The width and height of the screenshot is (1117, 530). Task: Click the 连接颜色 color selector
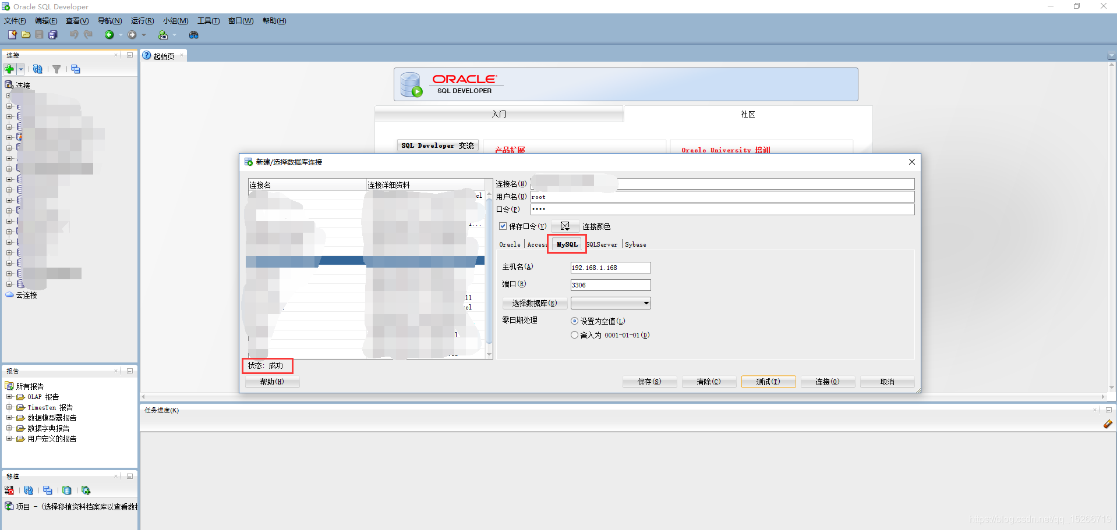(564, 226)
